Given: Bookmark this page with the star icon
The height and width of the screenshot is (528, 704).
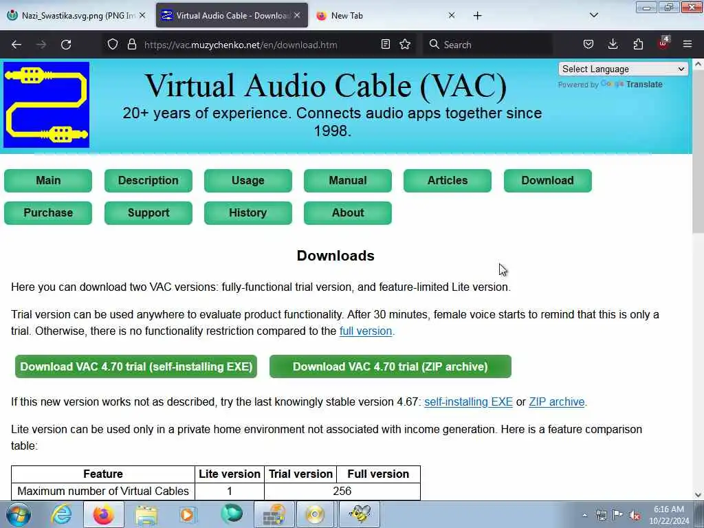Looking at the screenshot, I should pos(405,44).
